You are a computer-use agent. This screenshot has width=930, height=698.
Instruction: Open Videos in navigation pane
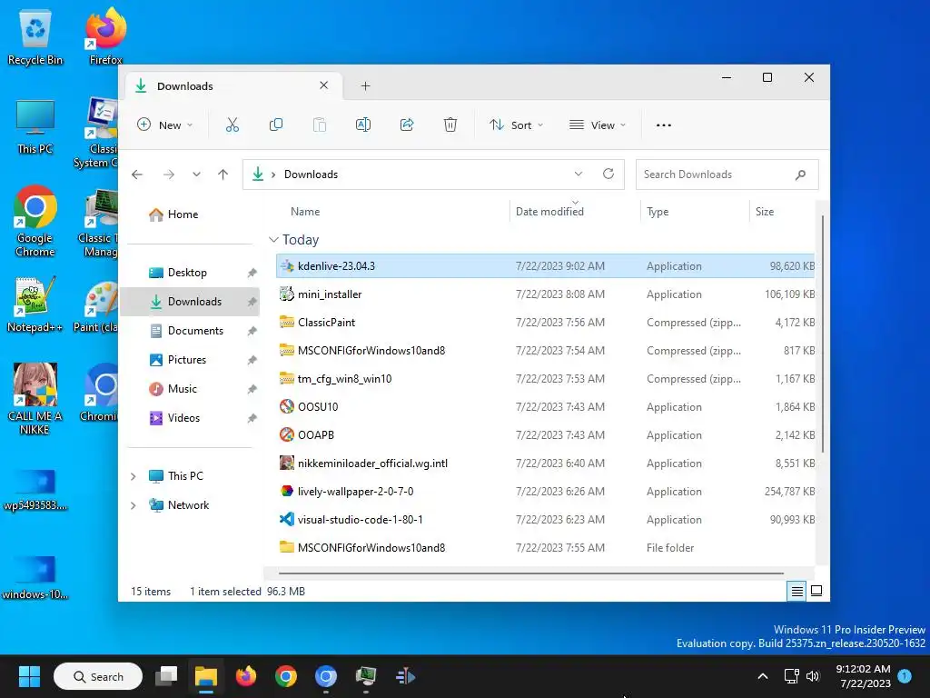[190, 418]
